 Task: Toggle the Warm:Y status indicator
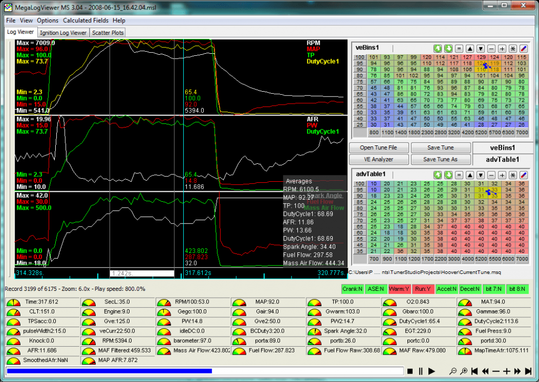400,289
